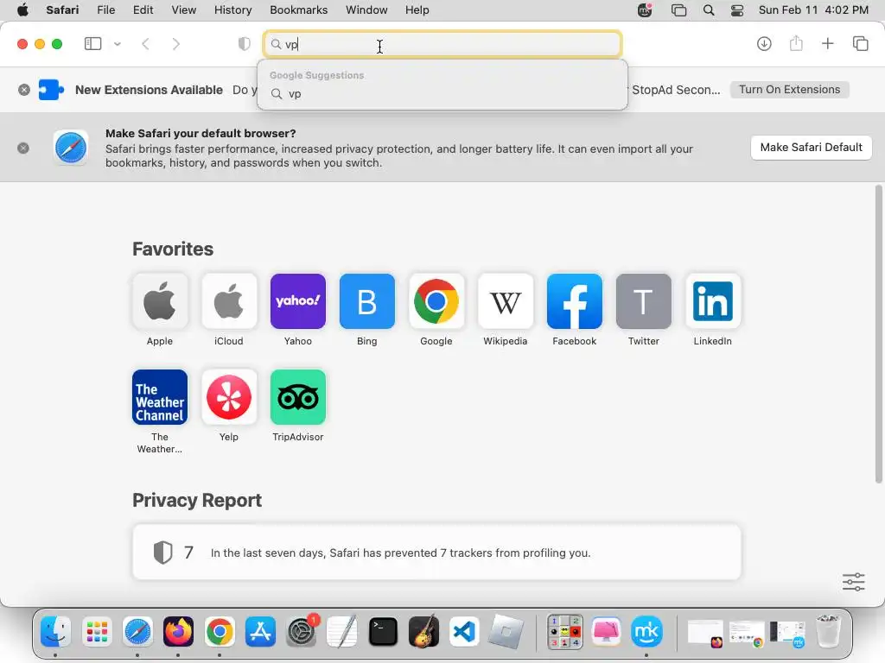Image resolution: width=885 pixels, height=663 pixels.
Task: Open the TripAdvisor favorite
Action: (298, 397)
